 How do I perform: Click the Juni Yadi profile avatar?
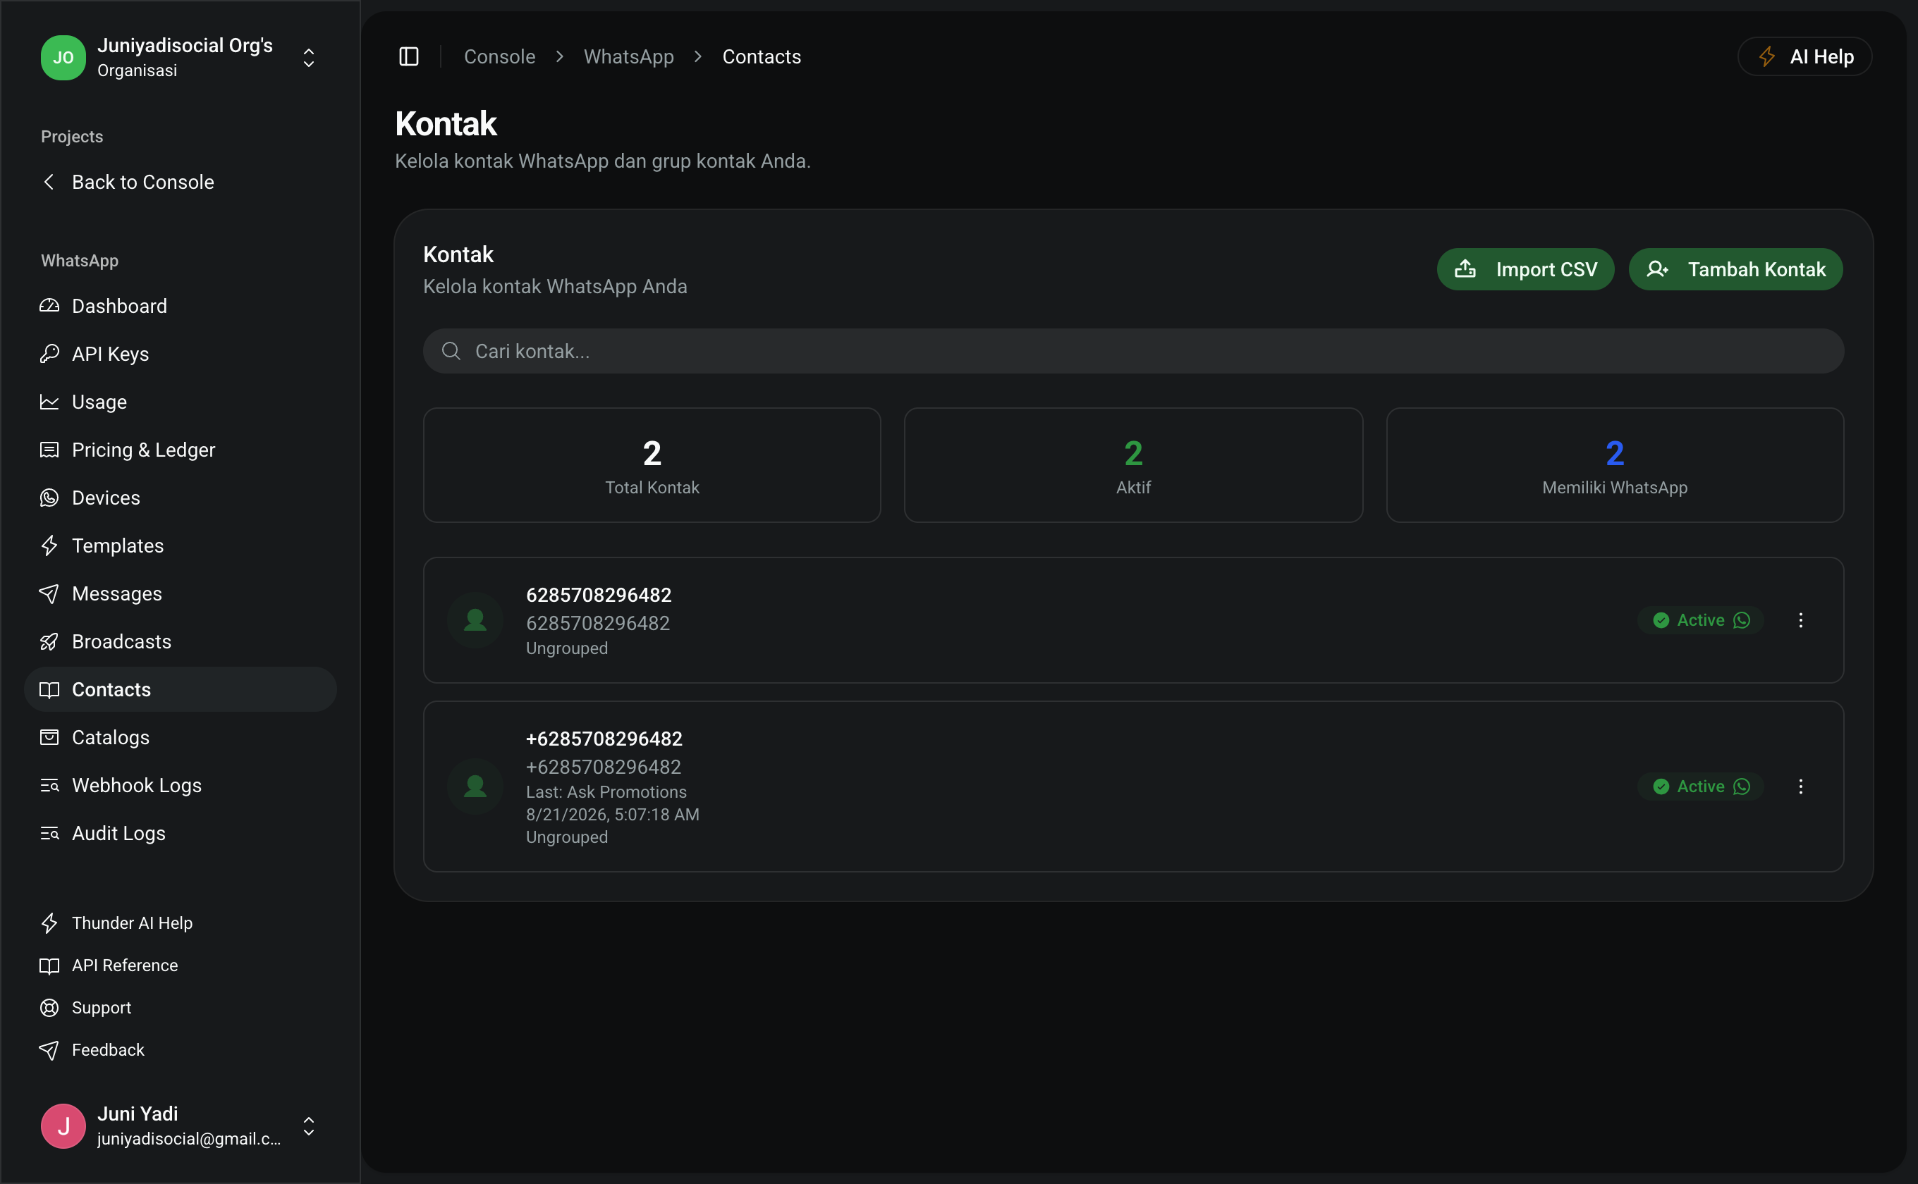coord(63,1126)
